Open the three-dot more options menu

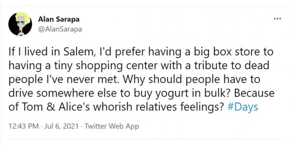click(x=278, y=19)
